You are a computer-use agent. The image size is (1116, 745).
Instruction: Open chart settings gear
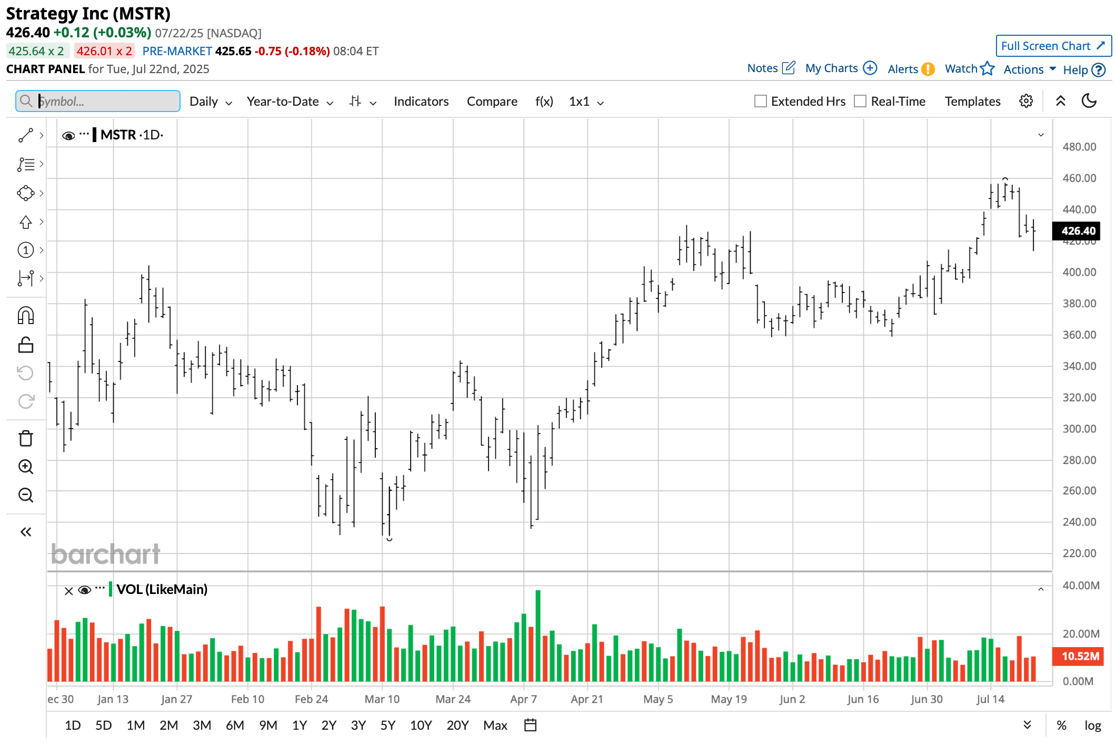point(1026,101)
